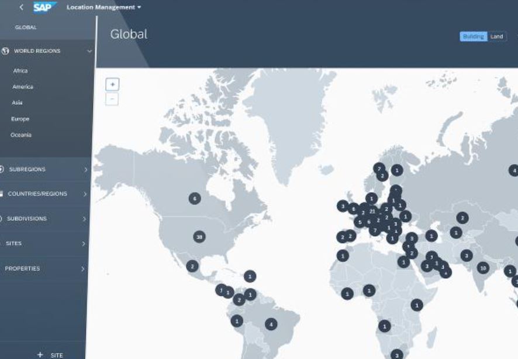Image resolution: width=518 pixels, height=359 pixels.
Task: Expand SUBREGIONS chevron arrow
Action: click(86, 169)
